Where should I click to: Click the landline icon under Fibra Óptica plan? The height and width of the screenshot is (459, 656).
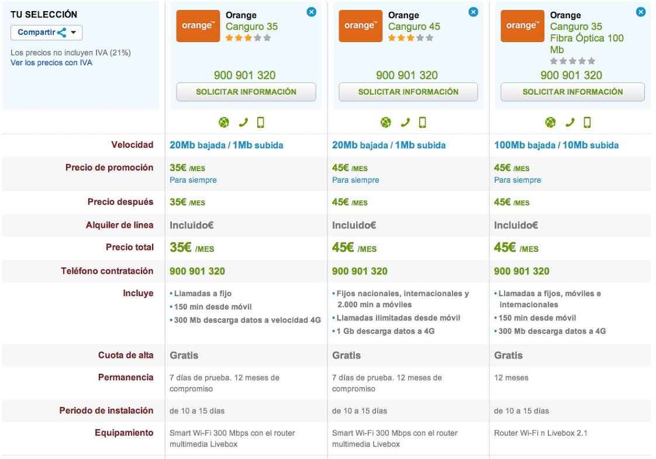tap(570, 122)
